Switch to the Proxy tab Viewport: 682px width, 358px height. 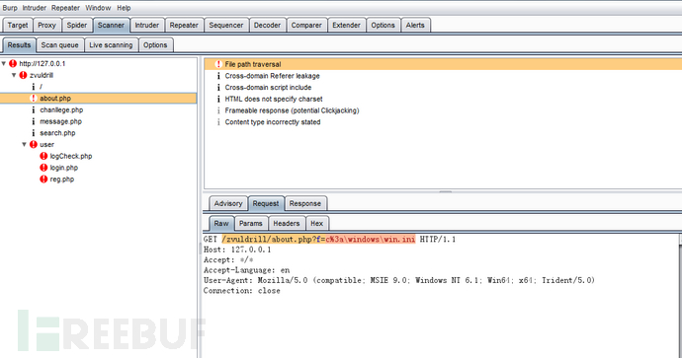[x=46, y=26]
